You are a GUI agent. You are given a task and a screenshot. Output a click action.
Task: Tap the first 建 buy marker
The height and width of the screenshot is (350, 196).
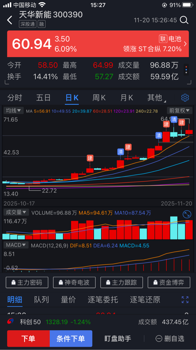point(90,158)
